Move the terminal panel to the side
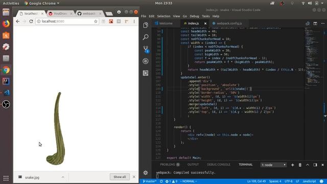Image resolution: width=327 pixels, height=184 pixels. (x=315, y=165)
